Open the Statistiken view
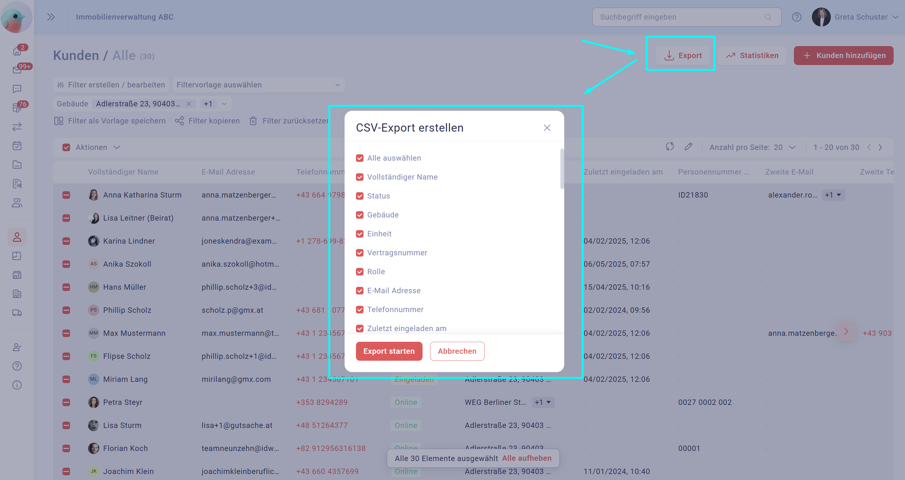The height and width of the screenshot is (480, 905). pos(752,56)
